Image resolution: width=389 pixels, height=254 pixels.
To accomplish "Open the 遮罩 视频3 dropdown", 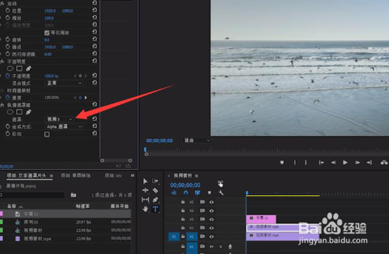I will point(60,119).
